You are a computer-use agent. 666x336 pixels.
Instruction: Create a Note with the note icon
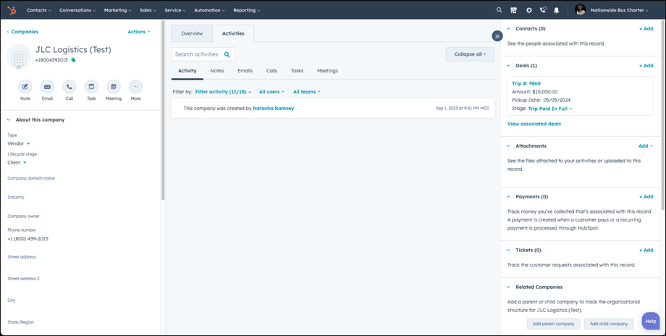pyautogui.click(x=25, y=87)
